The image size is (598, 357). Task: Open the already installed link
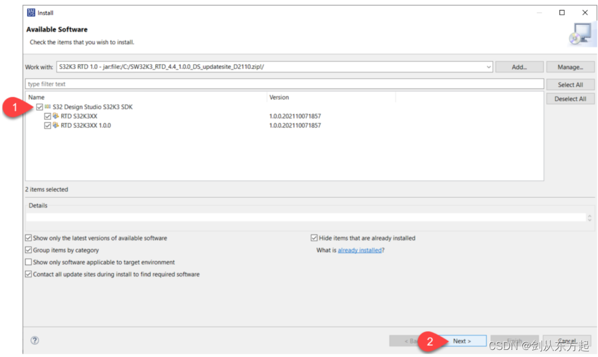[x=360, y=250]
